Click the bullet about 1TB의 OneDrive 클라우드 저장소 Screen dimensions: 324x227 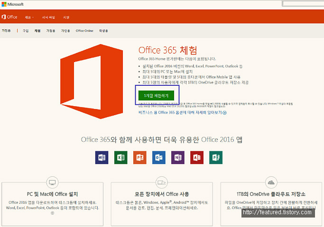195,82
